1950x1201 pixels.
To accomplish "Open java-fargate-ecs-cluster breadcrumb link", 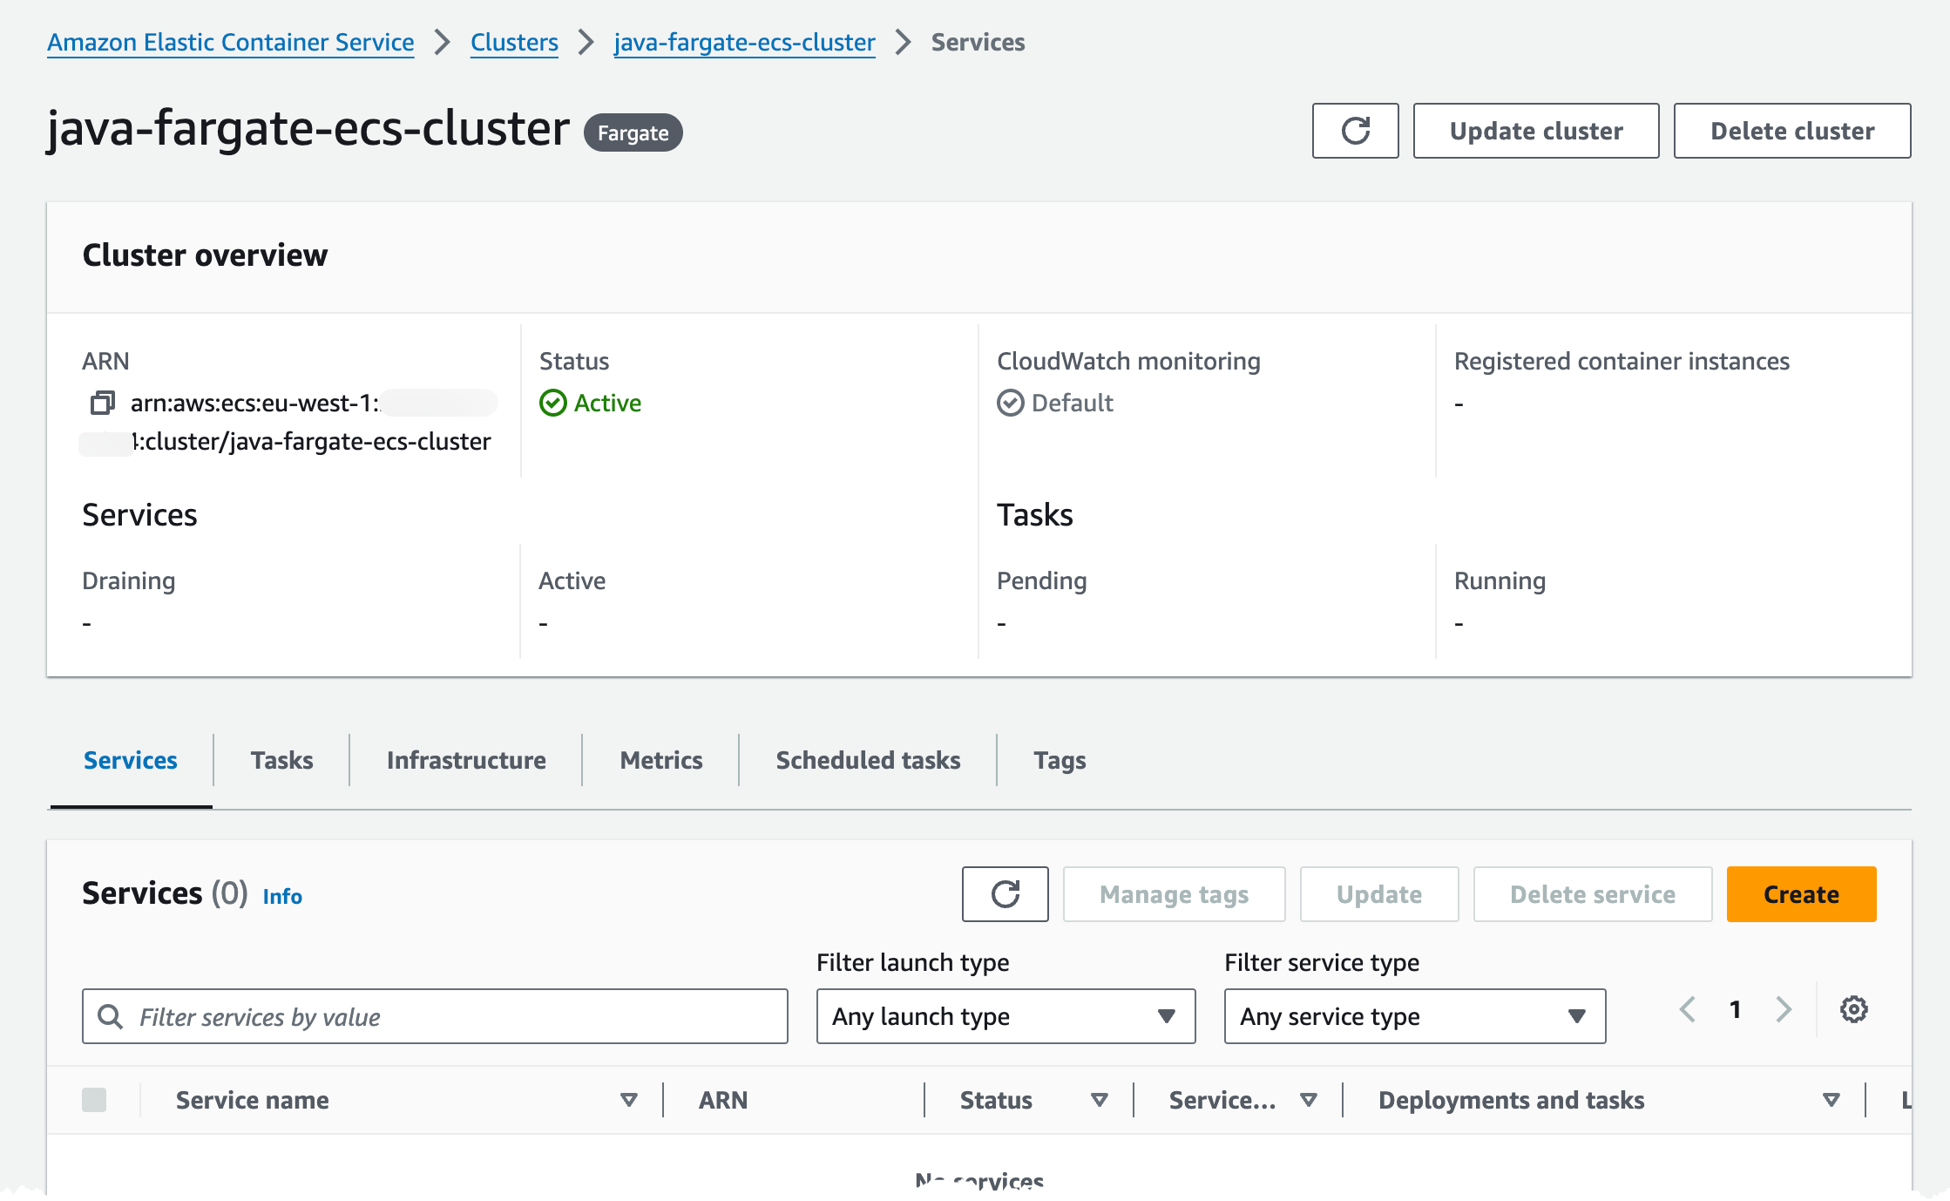I will tap(744, 42).
